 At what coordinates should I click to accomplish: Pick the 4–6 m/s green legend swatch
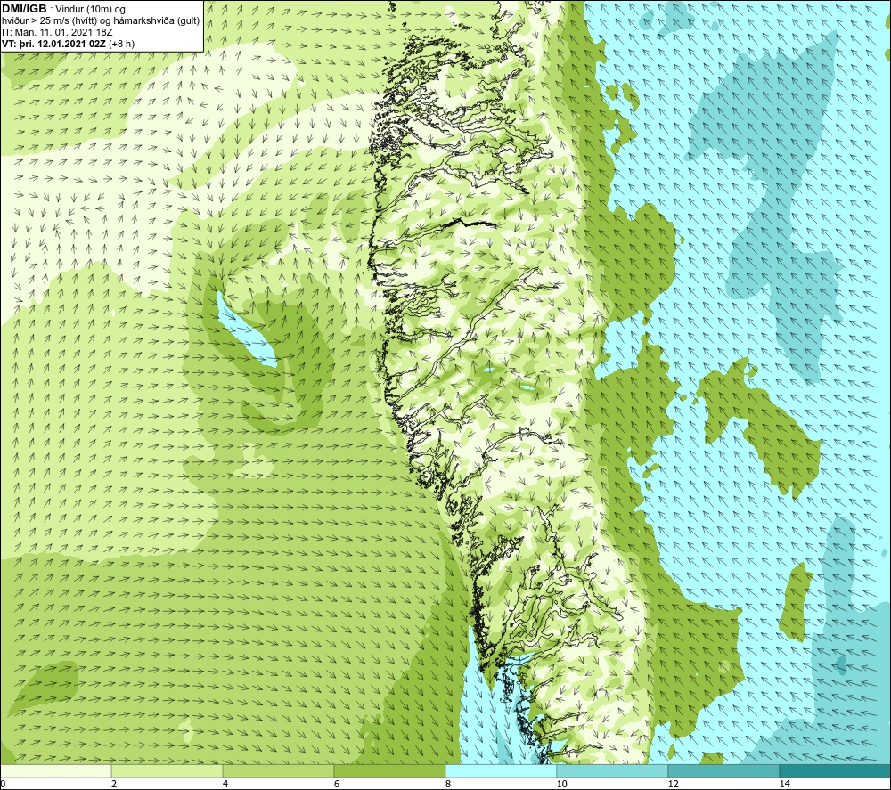pos(278,771)
